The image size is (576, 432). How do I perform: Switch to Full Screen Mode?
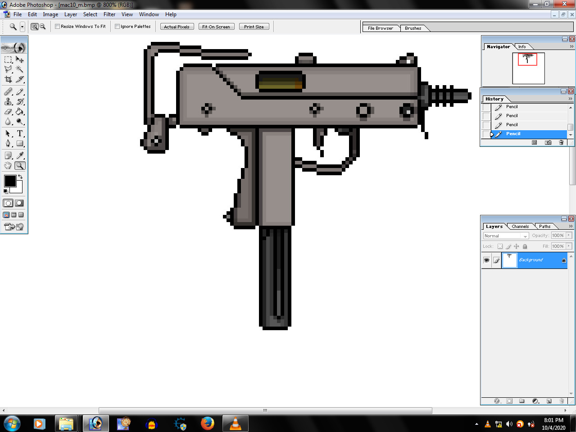coord(21,215)
